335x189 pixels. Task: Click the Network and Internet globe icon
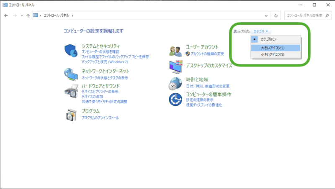click(71, 74)
